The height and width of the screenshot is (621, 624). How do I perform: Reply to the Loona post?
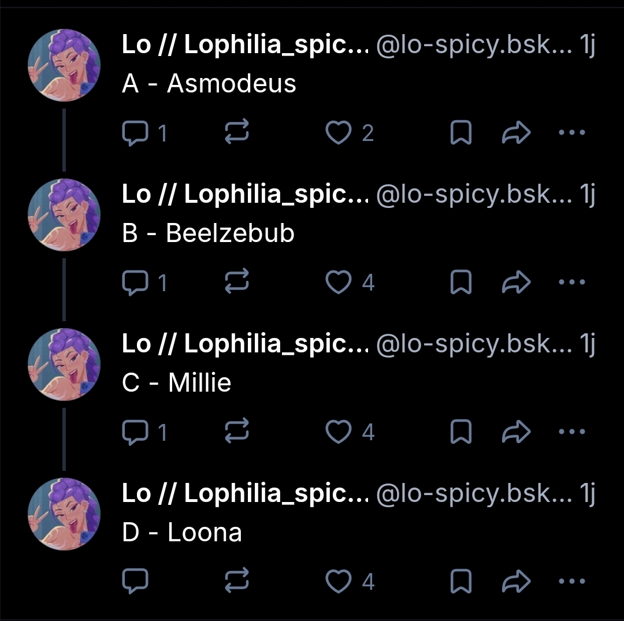(x=135, y=581)
